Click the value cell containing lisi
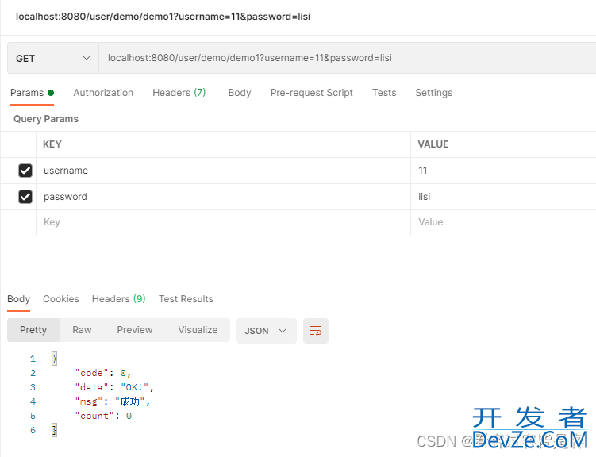The image size is (596, 457). (503, 197)
